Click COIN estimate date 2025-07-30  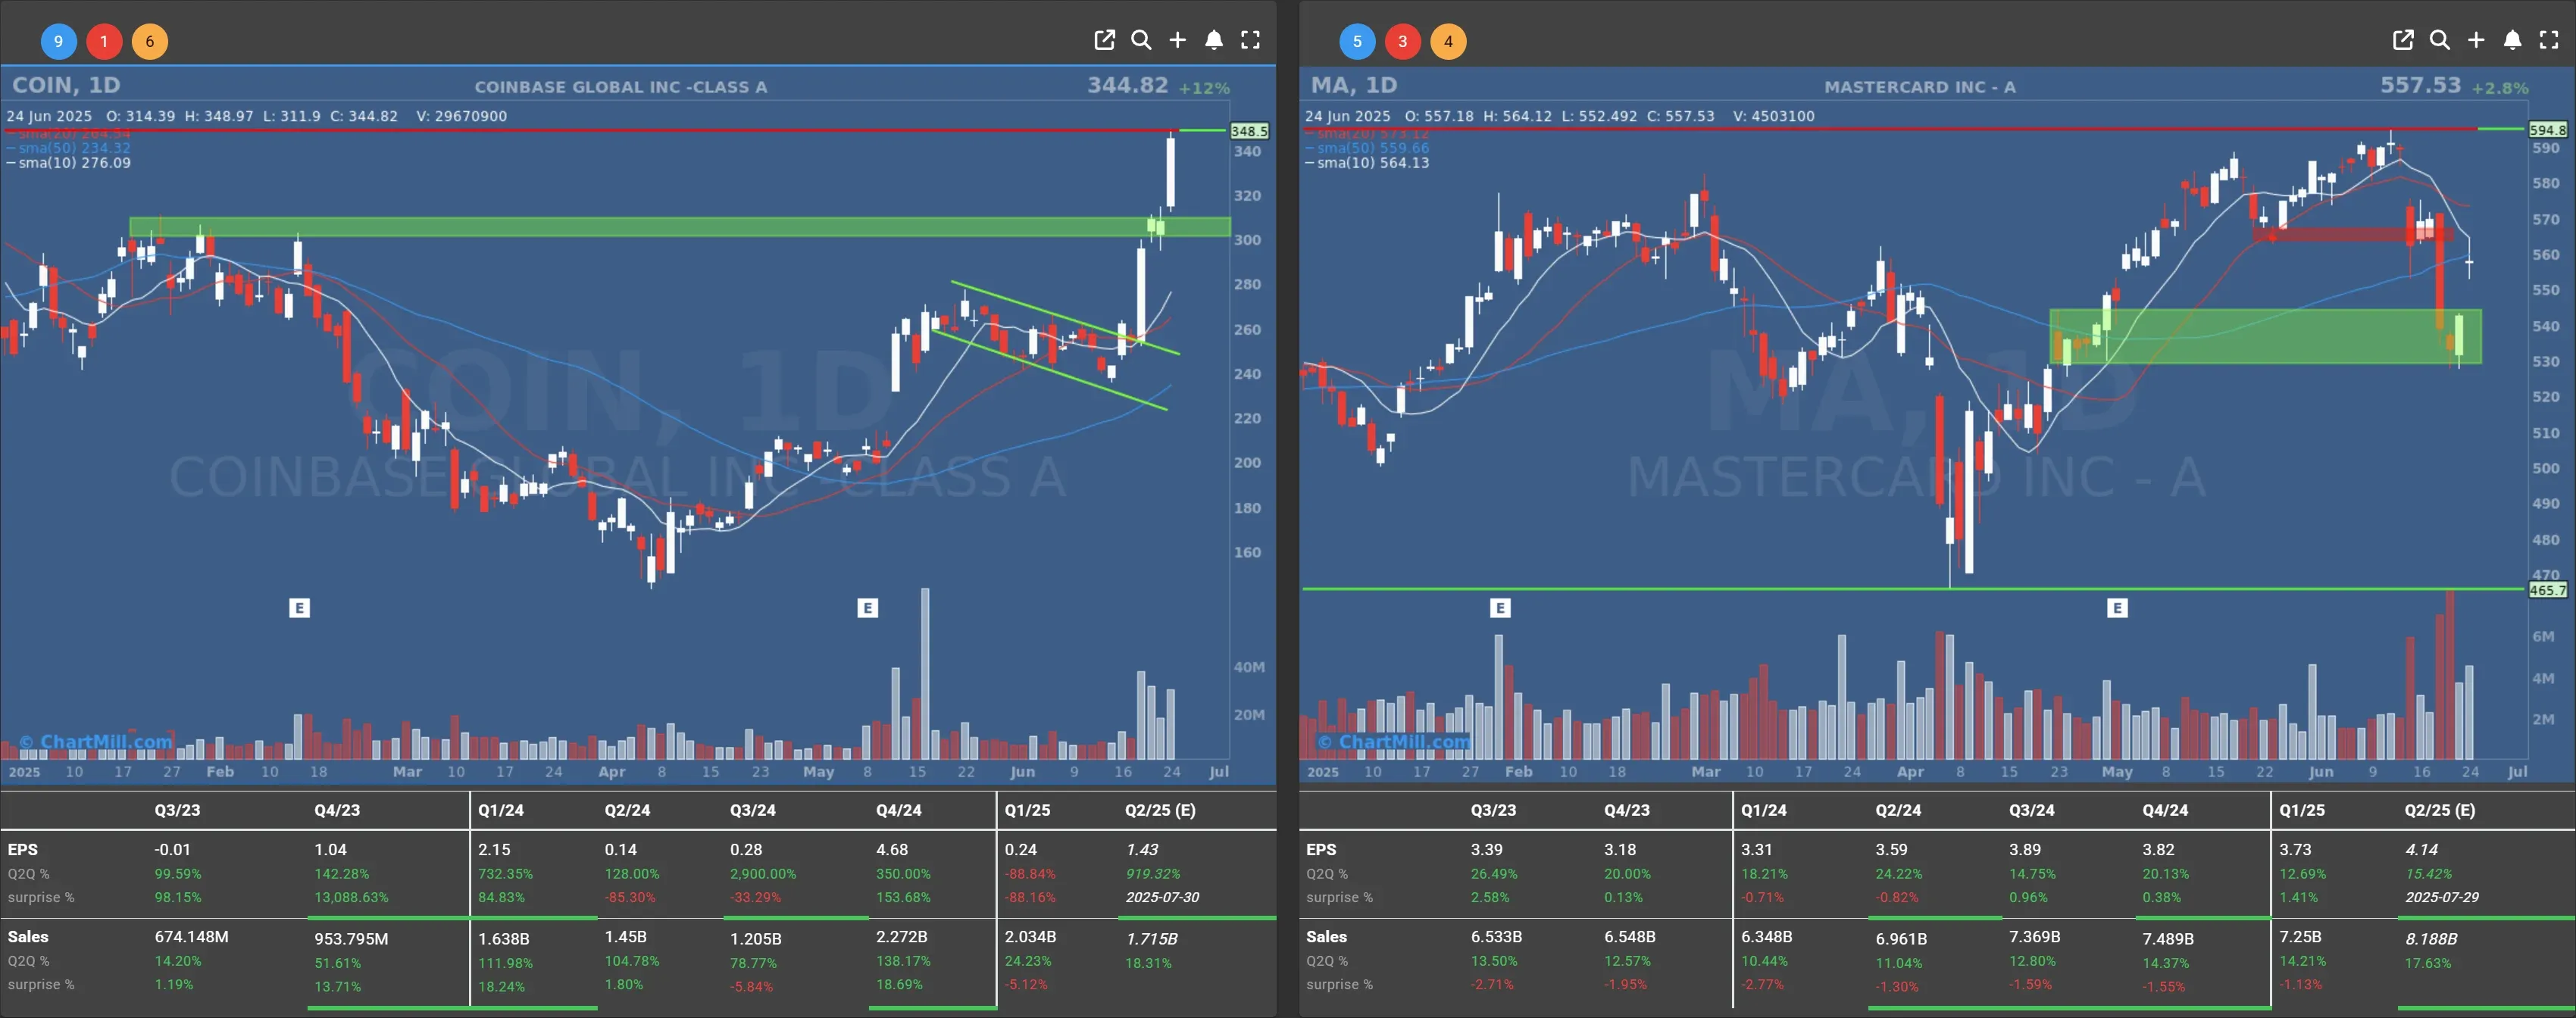click(1162, 897)
